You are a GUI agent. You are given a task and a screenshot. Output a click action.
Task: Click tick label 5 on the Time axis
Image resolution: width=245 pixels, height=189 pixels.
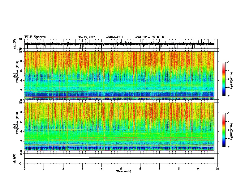click(x=121, y=169)
